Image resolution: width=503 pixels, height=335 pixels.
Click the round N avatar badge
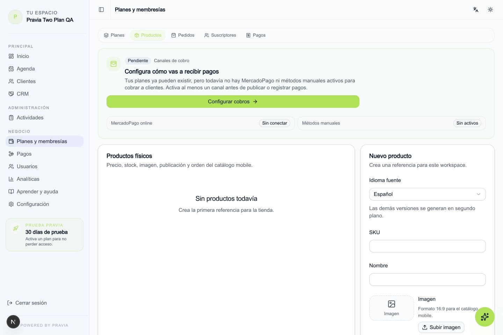click(x=13, y=322)
